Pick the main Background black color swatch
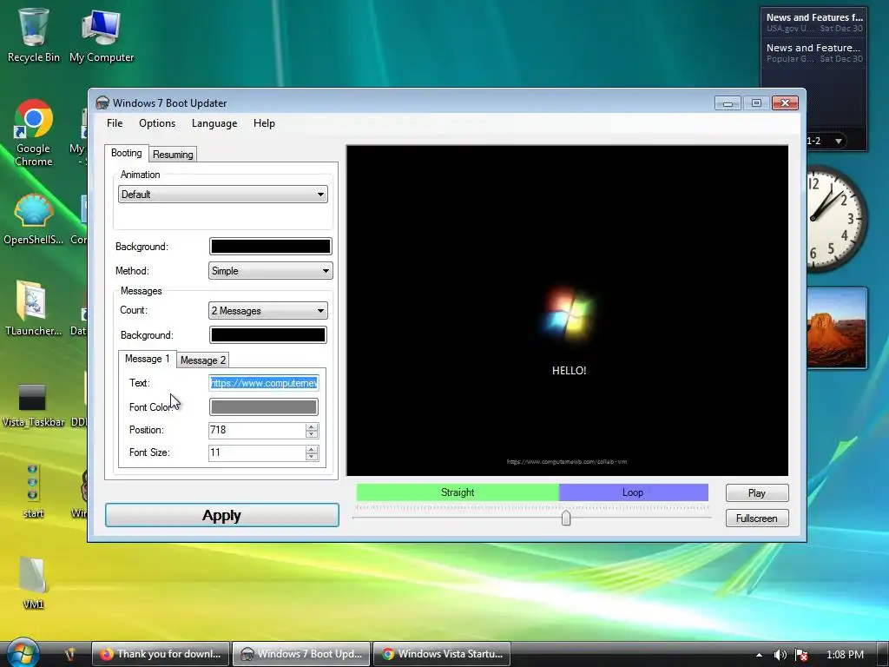This screenshot has width=889, height=667. (271, 246)
